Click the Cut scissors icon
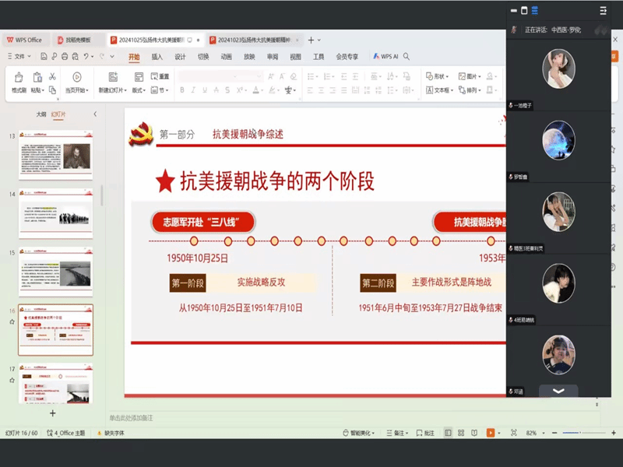Screen dimensions: 623x467 (52, 76)
